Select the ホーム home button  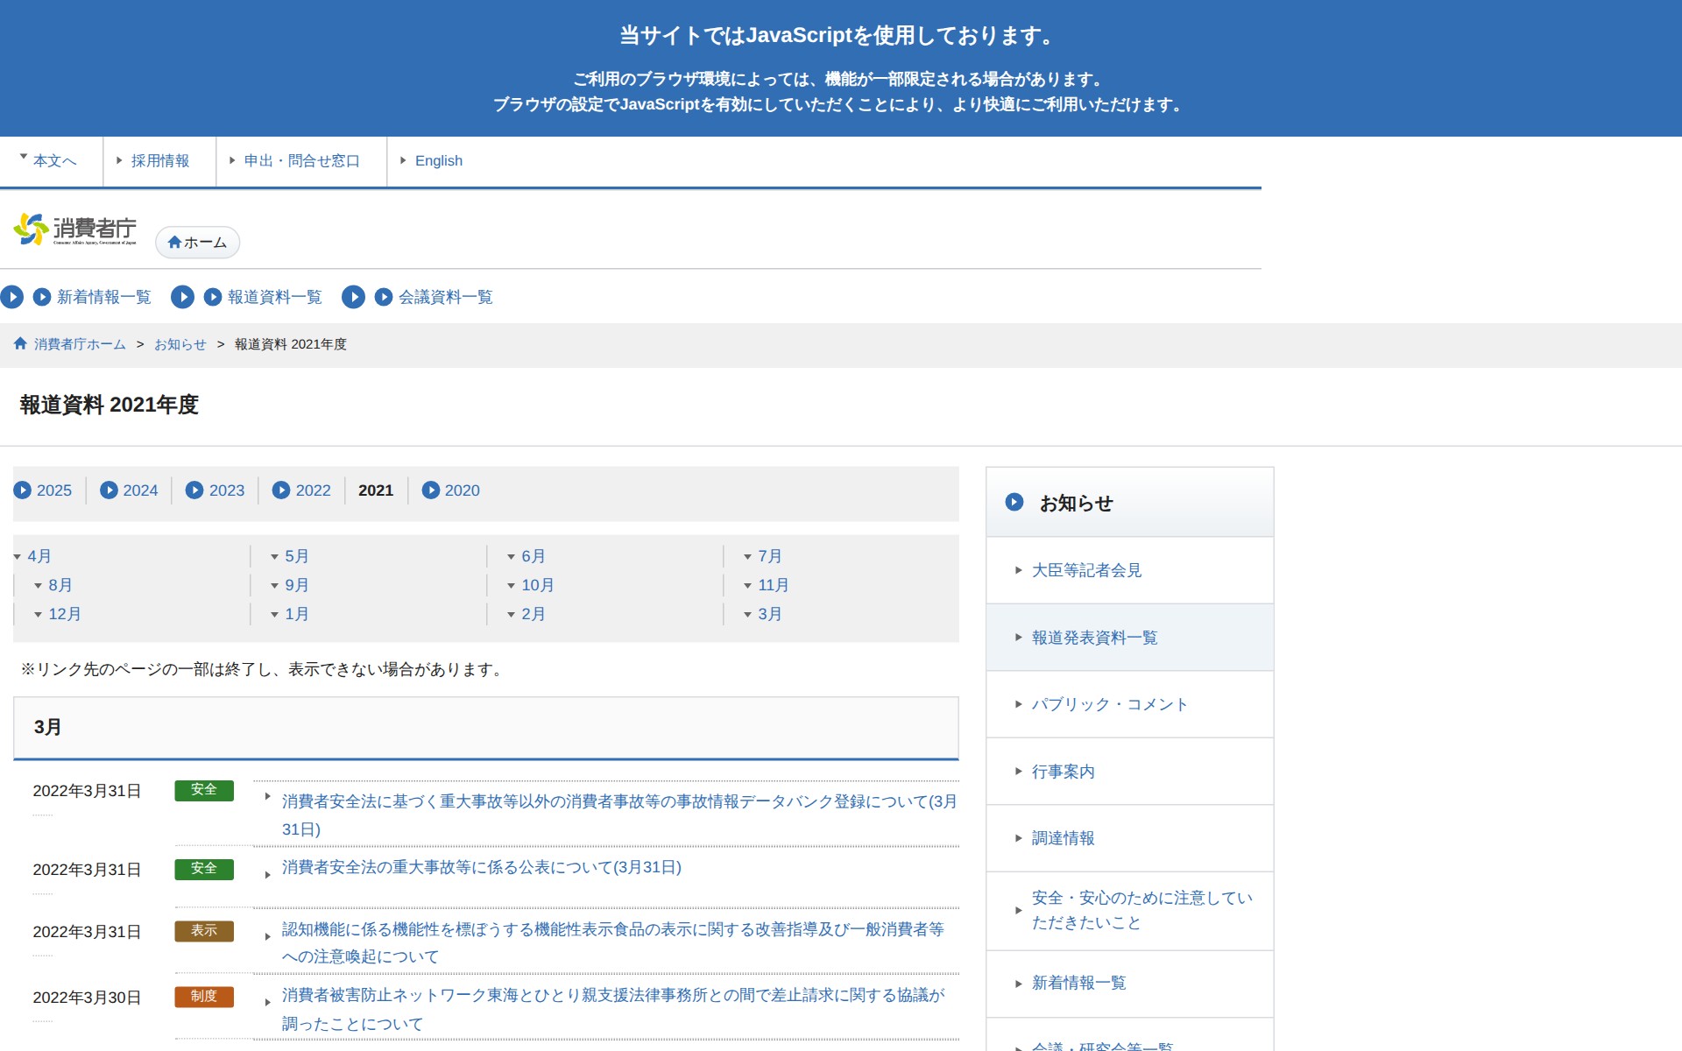coord(196,243)
